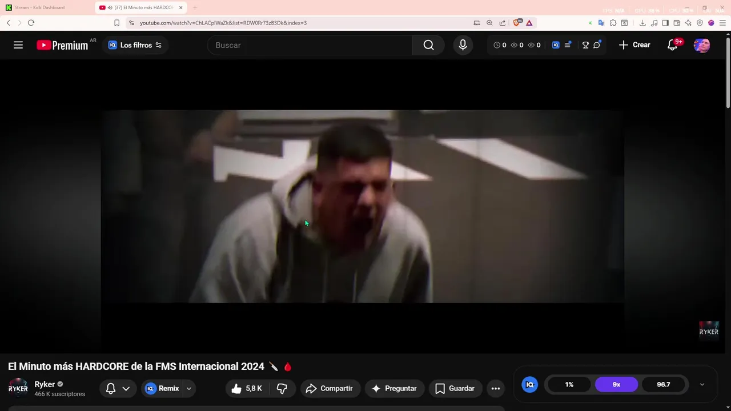Open more actions three-dot menu
This screenshot has height=411, width=731.
496,388
